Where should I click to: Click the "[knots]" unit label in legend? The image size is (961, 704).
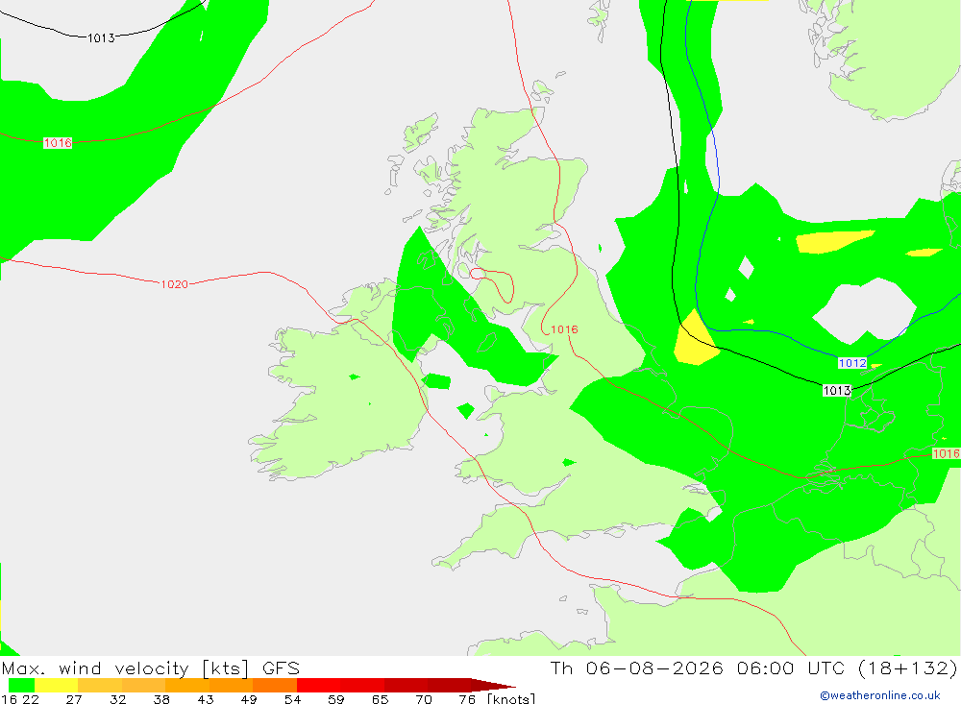click(x=511, y=699)
